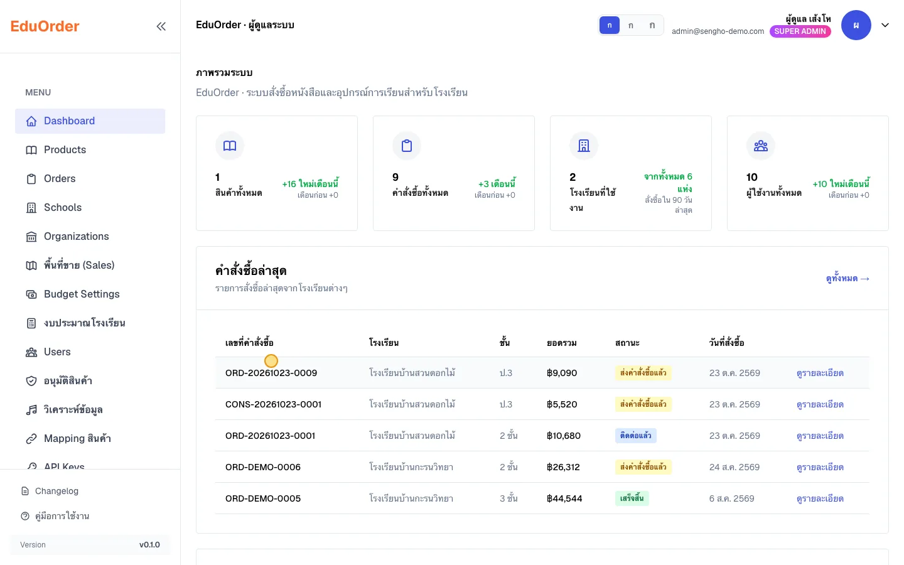Click the date 24 ส.ค. 2569
The image size is (904, 565).
pos(734,467)
